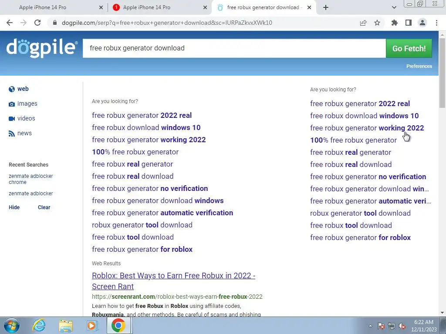Click the padlock site info icon
This screenshot has width=446, height=334.
(x=55, y=23)
